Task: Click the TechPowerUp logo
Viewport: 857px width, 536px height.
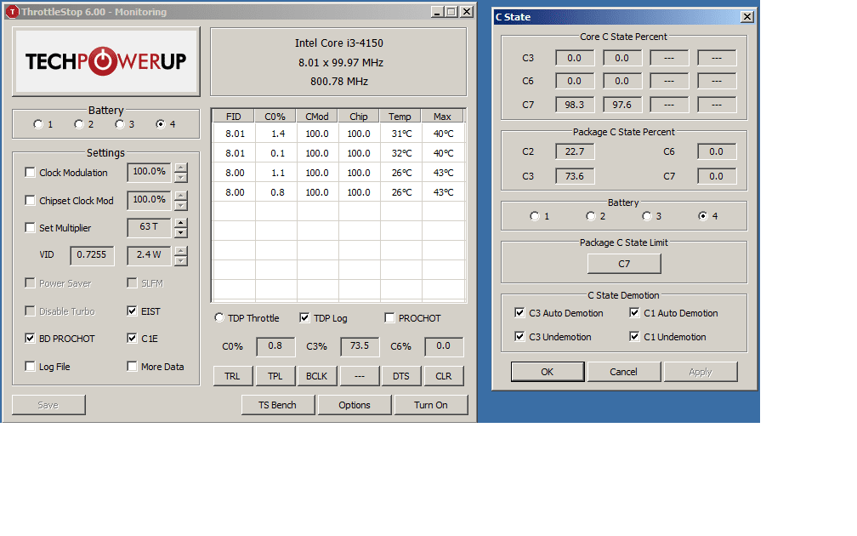Action: (x=106, y=61)
